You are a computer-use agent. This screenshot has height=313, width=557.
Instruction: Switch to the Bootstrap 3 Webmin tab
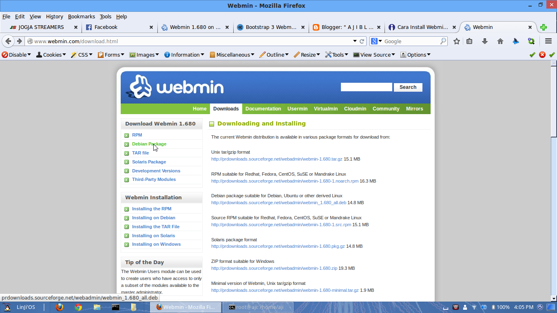271,27
